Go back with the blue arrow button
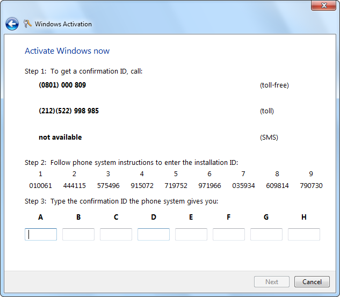The image size is (340, 297). [x=12, y=24]
